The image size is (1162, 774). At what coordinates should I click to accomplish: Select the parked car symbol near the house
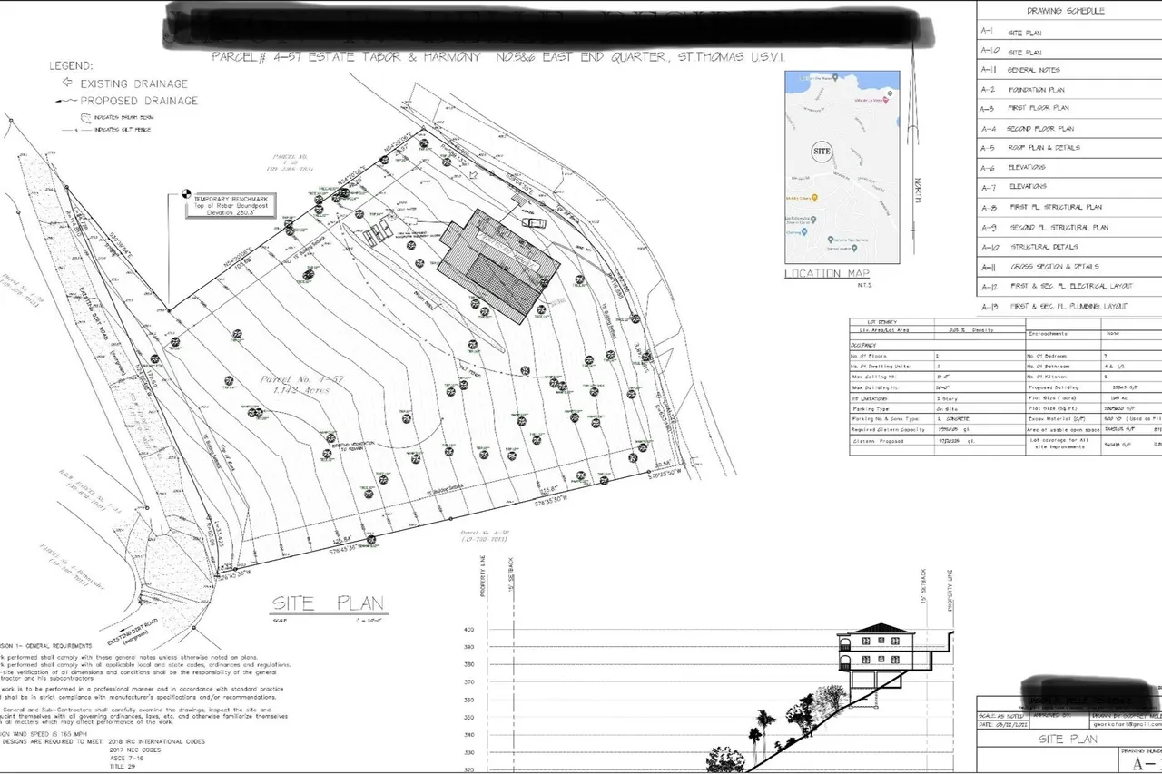tap(534, 221)
